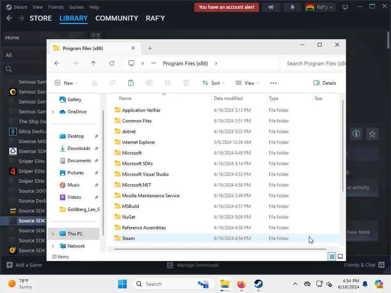Click the Share icon in Explorer toolbar
391x293 pixels.
pos(168,83)
